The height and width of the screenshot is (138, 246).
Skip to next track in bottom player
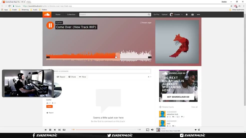pos(55,130)
